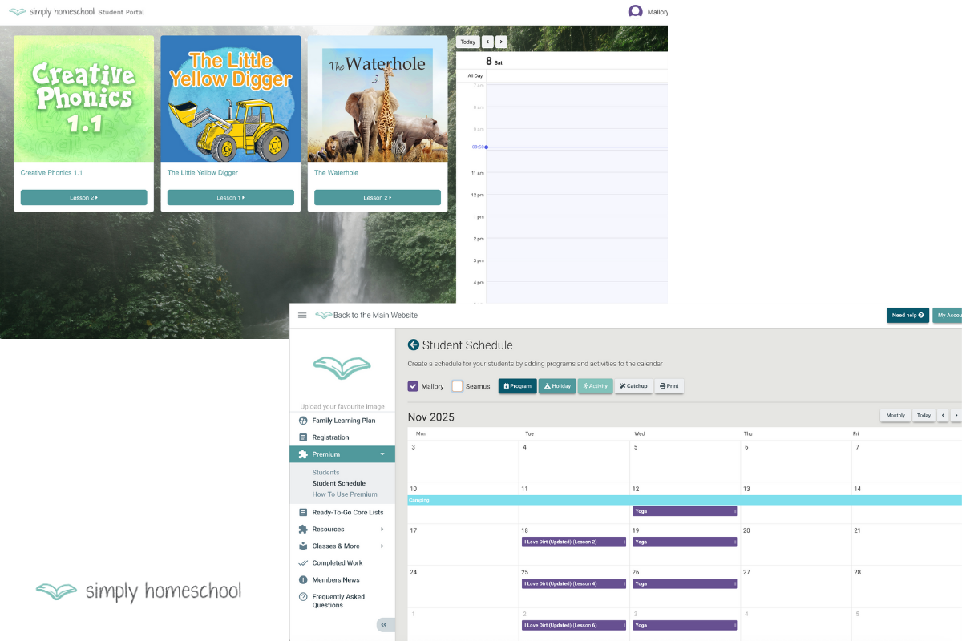
Task: Open Family Learning Plan in the sidebar
Action: [x=343, y=421]
